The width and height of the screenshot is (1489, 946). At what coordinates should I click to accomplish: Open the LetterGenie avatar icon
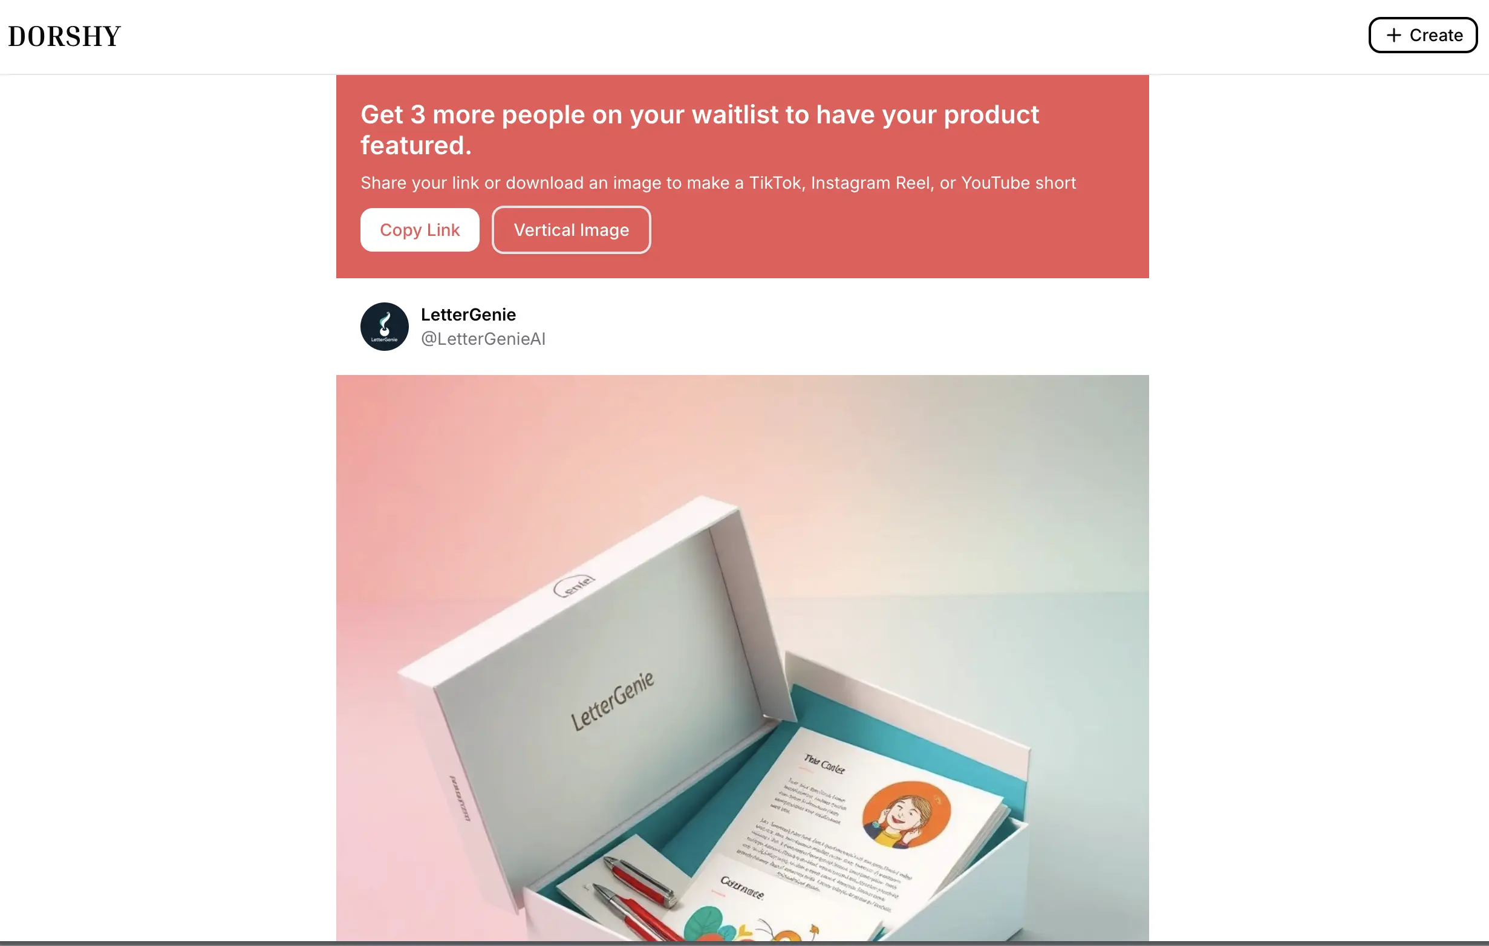[384, 327]
